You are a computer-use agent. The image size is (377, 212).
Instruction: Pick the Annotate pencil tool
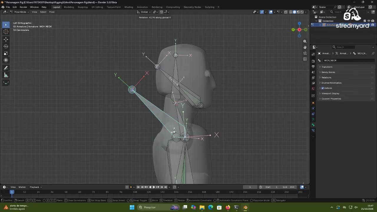(6, 68)
